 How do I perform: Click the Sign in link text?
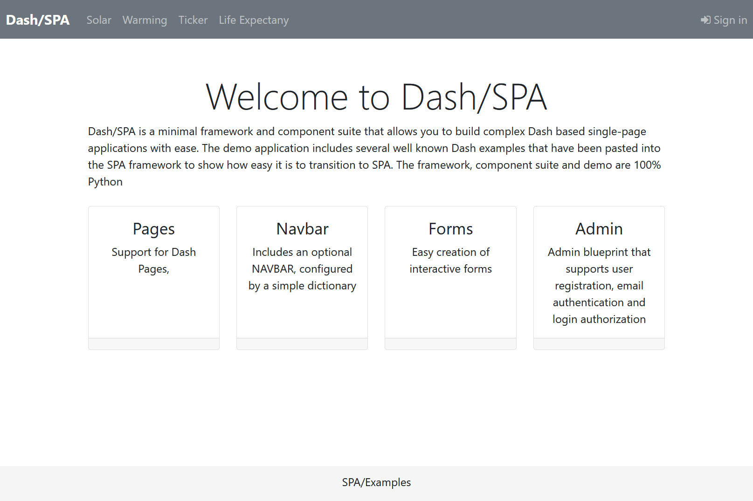pyautogui.click(x=730, y=20)
